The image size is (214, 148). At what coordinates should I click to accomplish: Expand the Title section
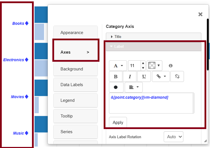154,36
